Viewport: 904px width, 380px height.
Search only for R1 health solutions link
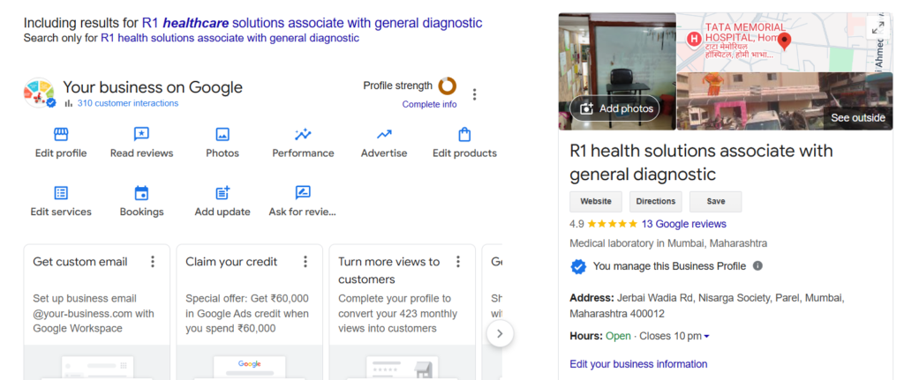(x=230, y=38)
